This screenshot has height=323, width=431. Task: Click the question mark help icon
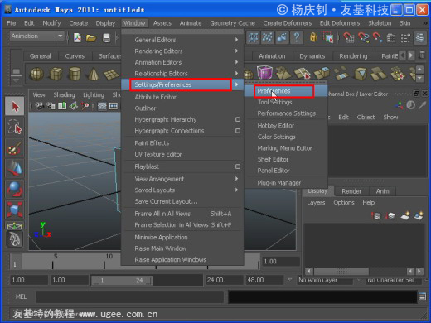point(297,37)
